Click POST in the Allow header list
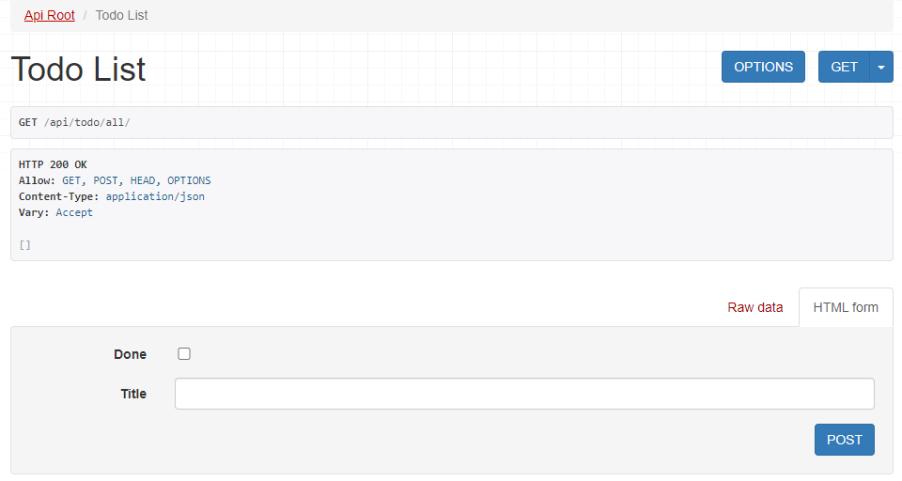The height and width of the screenshot is (481, 902). click(x=106, y=180)
